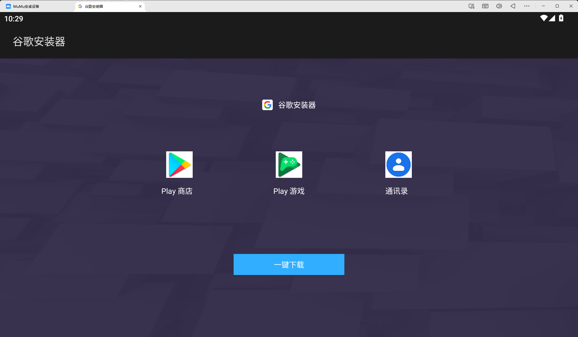Click the 一键下载 download button
This screenshot has height=337, width=578.
click(x=289, y=264)
